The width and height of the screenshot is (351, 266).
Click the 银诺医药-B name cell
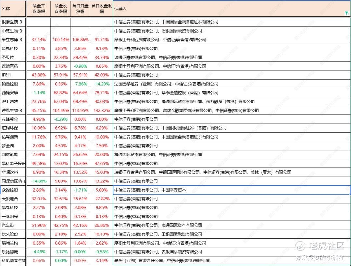tap(13, 22)
